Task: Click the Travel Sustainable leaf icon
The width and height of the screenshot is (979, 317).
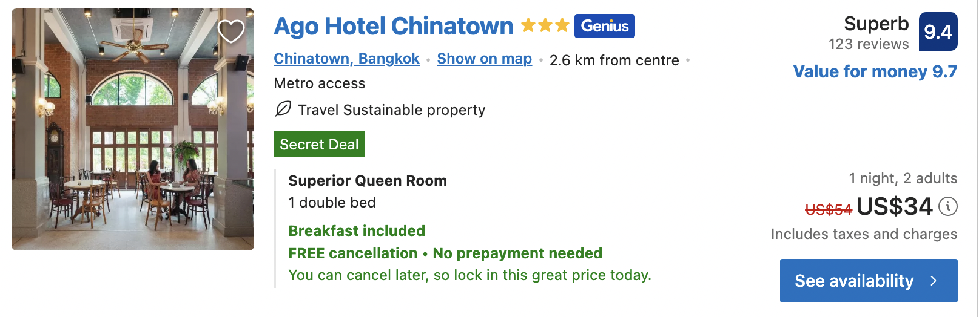Action: (283, 109)
